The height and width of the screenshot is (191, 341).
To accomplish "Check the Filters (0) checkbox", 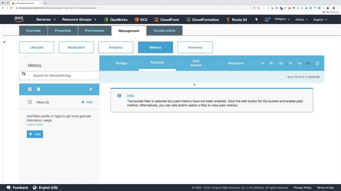I will tap(30, 102).
